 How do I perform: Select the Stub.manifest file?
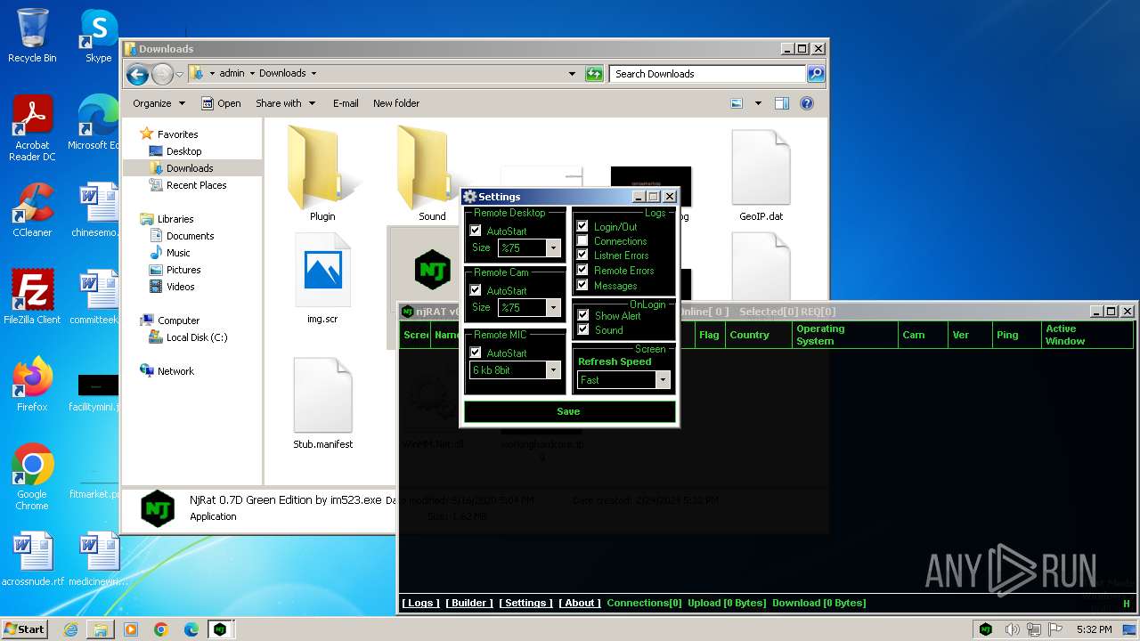(x=322, y=402)
